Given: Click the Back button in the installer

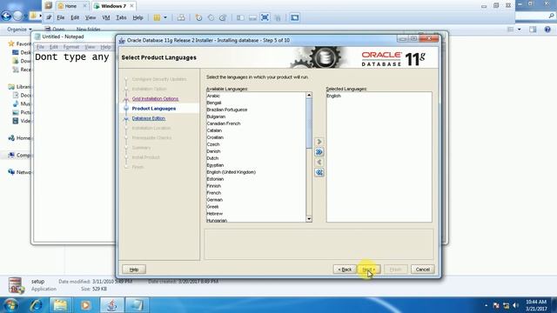Looking at the screenshot, I should 345,270.
